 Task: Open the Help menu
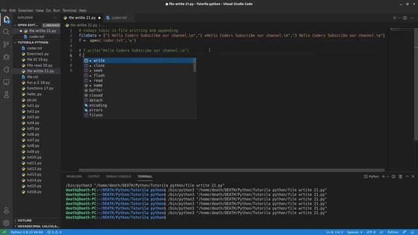point(82,10)
